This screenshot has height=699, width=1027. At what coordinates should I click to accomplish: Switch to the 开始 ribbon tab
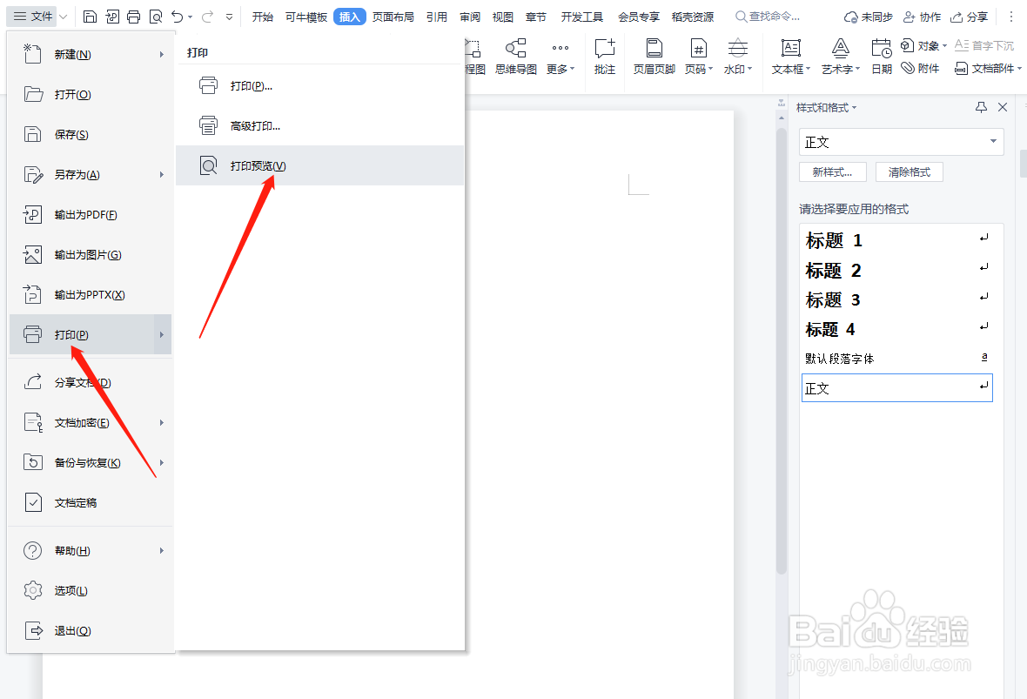pos(263,17)
